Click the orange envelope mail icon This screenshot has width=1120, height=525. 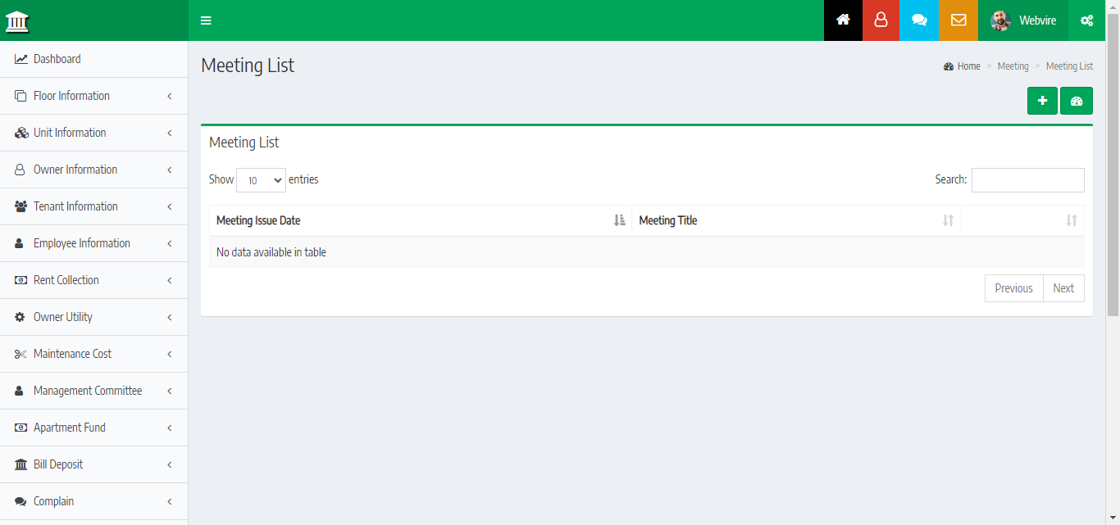(958, 20)
